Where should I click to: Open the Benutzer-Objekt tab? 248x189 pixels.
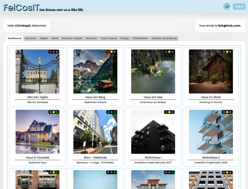(72, 39)
